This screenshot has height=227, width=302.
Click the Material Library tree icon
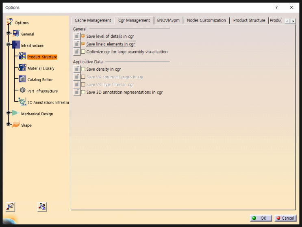22,67
